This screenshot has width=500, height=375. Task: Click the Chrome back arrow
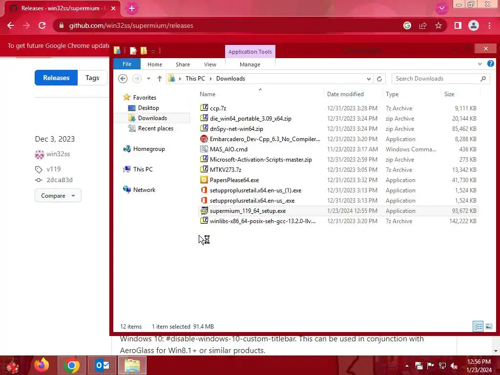11,25
